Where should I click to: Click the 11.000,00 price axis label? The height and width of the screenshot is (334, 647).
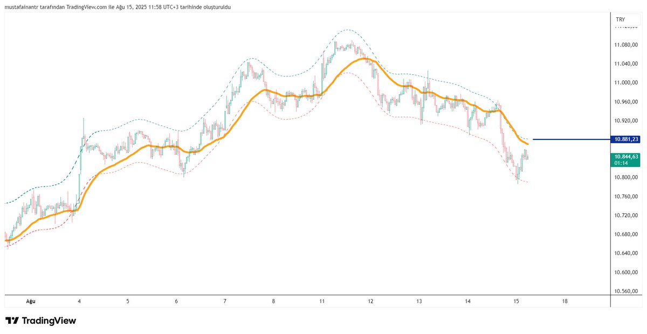point(626,82)
